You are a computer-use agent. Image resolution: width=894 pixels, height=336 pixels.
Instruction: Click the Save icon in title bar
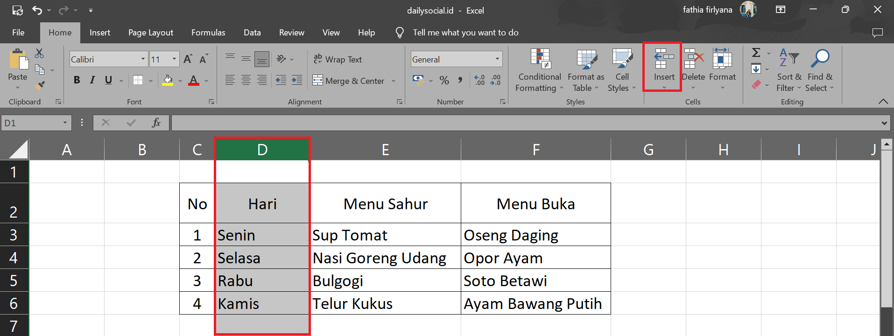point(17,10)
